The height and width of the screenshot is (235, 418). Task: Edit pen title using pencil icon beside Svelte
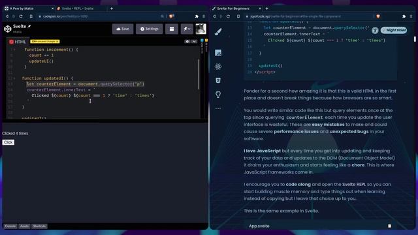pyautogui.click(x=29, y=26)
